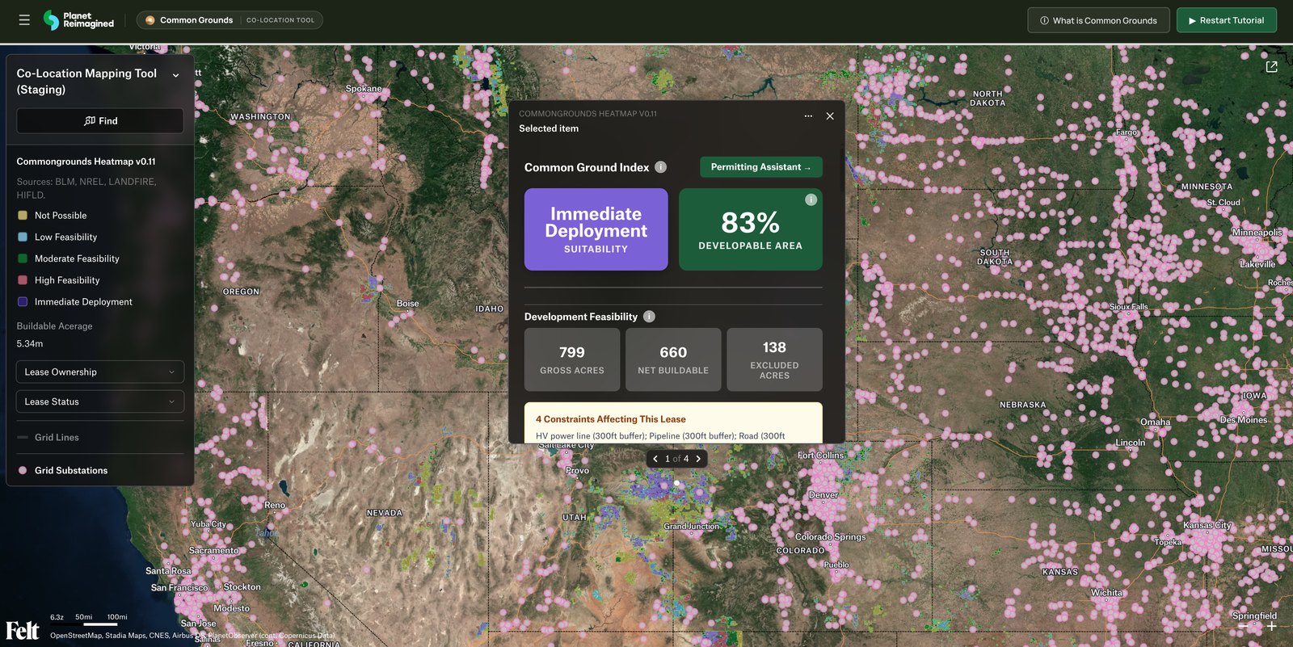Zoom in with the plus button
The image size is (1293, 647).
pyautogui.click(x=1271, y=626)
